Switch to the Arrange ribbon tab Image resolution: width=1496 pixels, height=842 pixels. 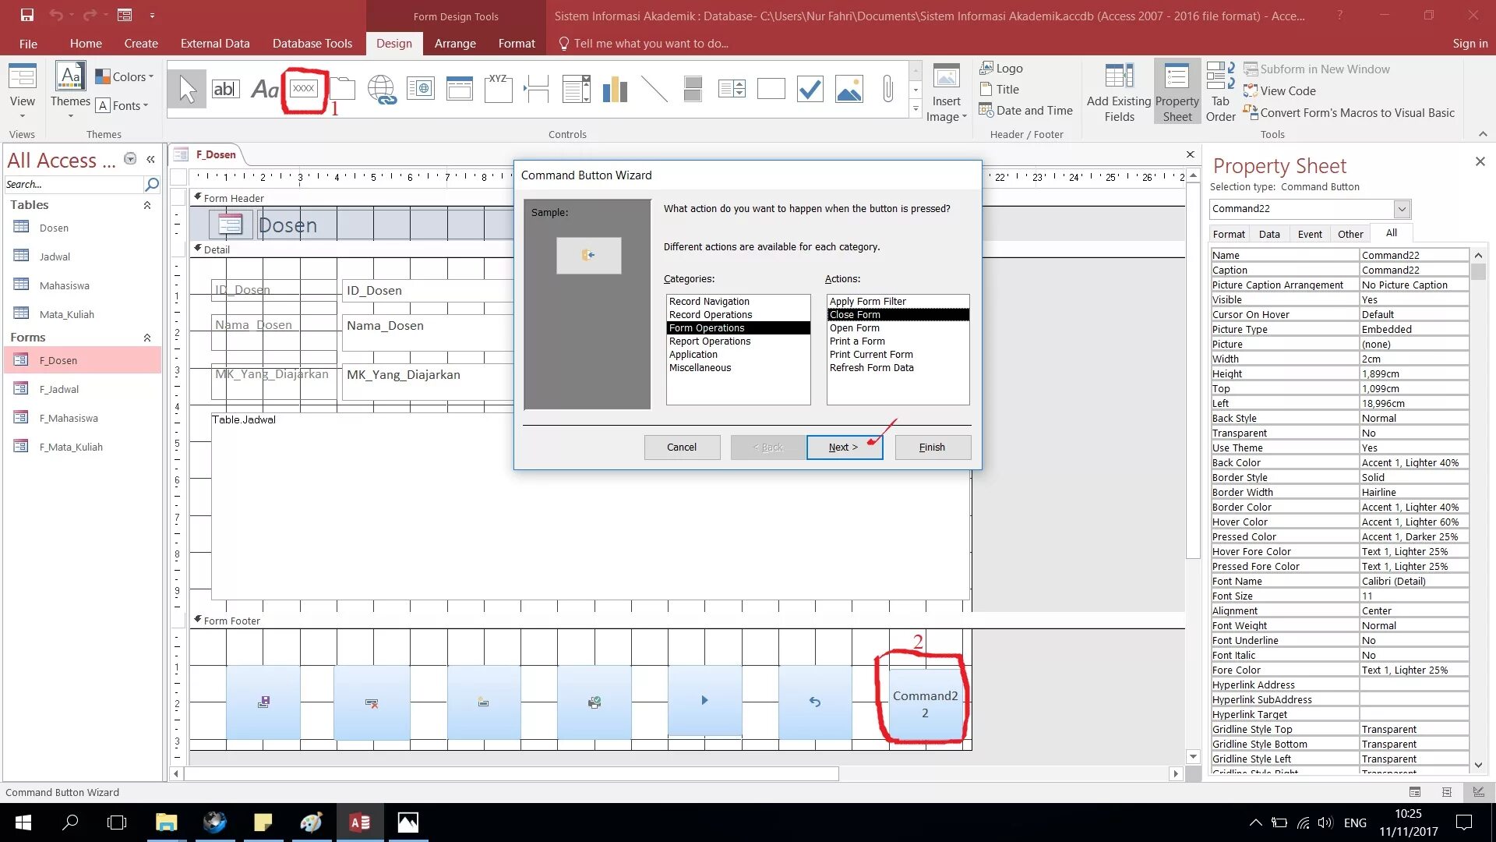(x=455, y=44)
